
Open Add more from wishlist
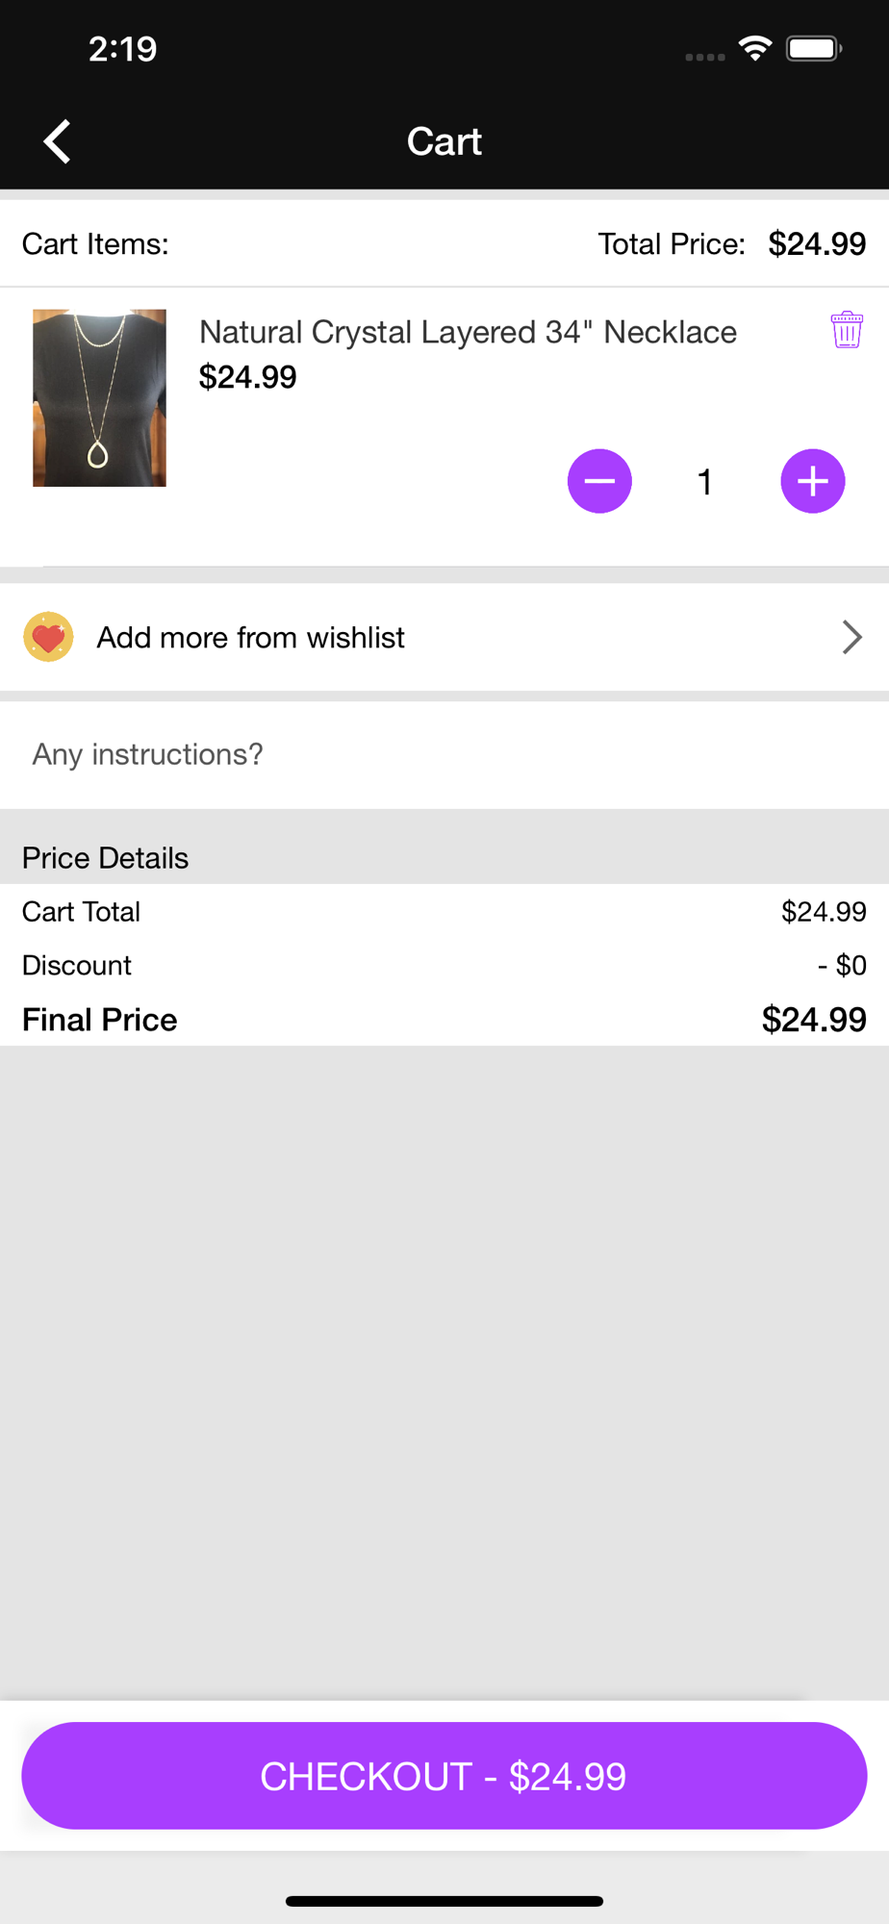444,637
